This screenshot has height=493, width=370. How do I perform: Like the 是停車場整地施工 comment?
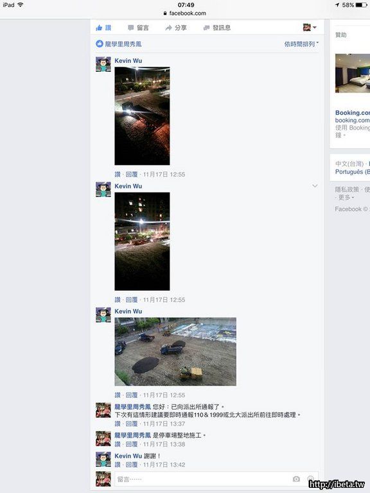118,444
